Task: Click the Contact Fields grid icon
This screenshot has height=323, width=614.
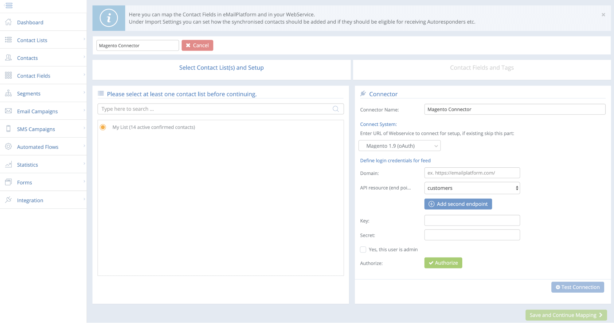Action: (9, 75)
